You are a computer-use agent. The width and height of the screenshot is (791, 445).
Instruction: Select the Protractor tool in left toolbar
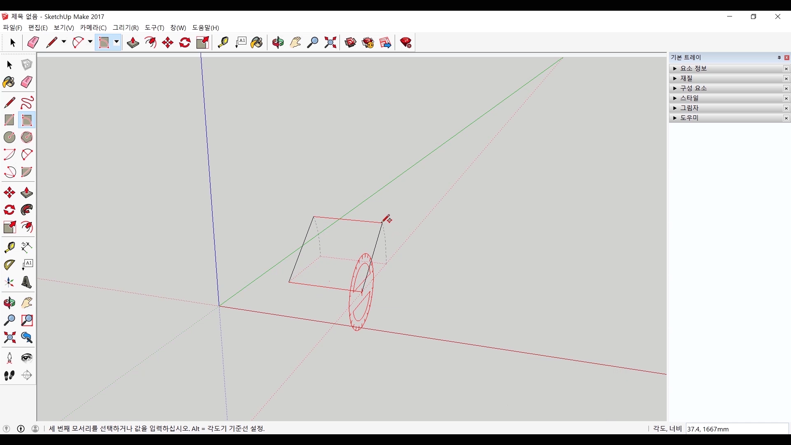point(9,265)
